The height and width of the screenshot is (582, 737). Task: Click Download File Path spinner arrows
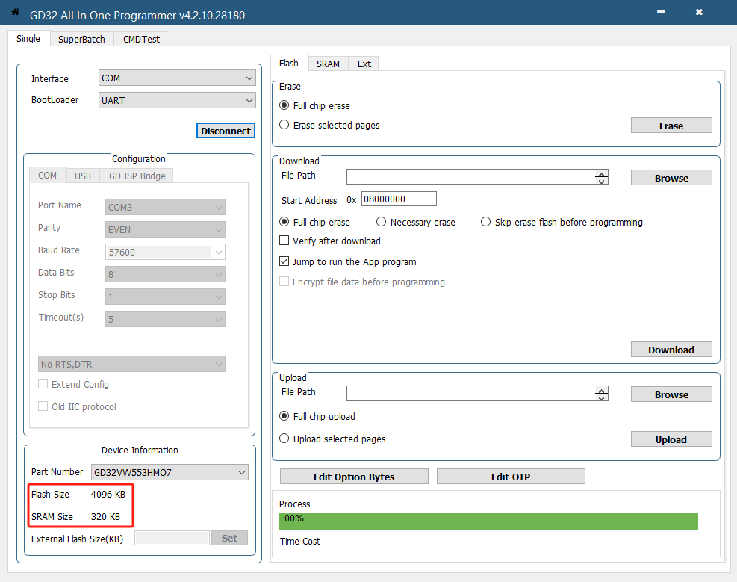click(x=601, y=177)
